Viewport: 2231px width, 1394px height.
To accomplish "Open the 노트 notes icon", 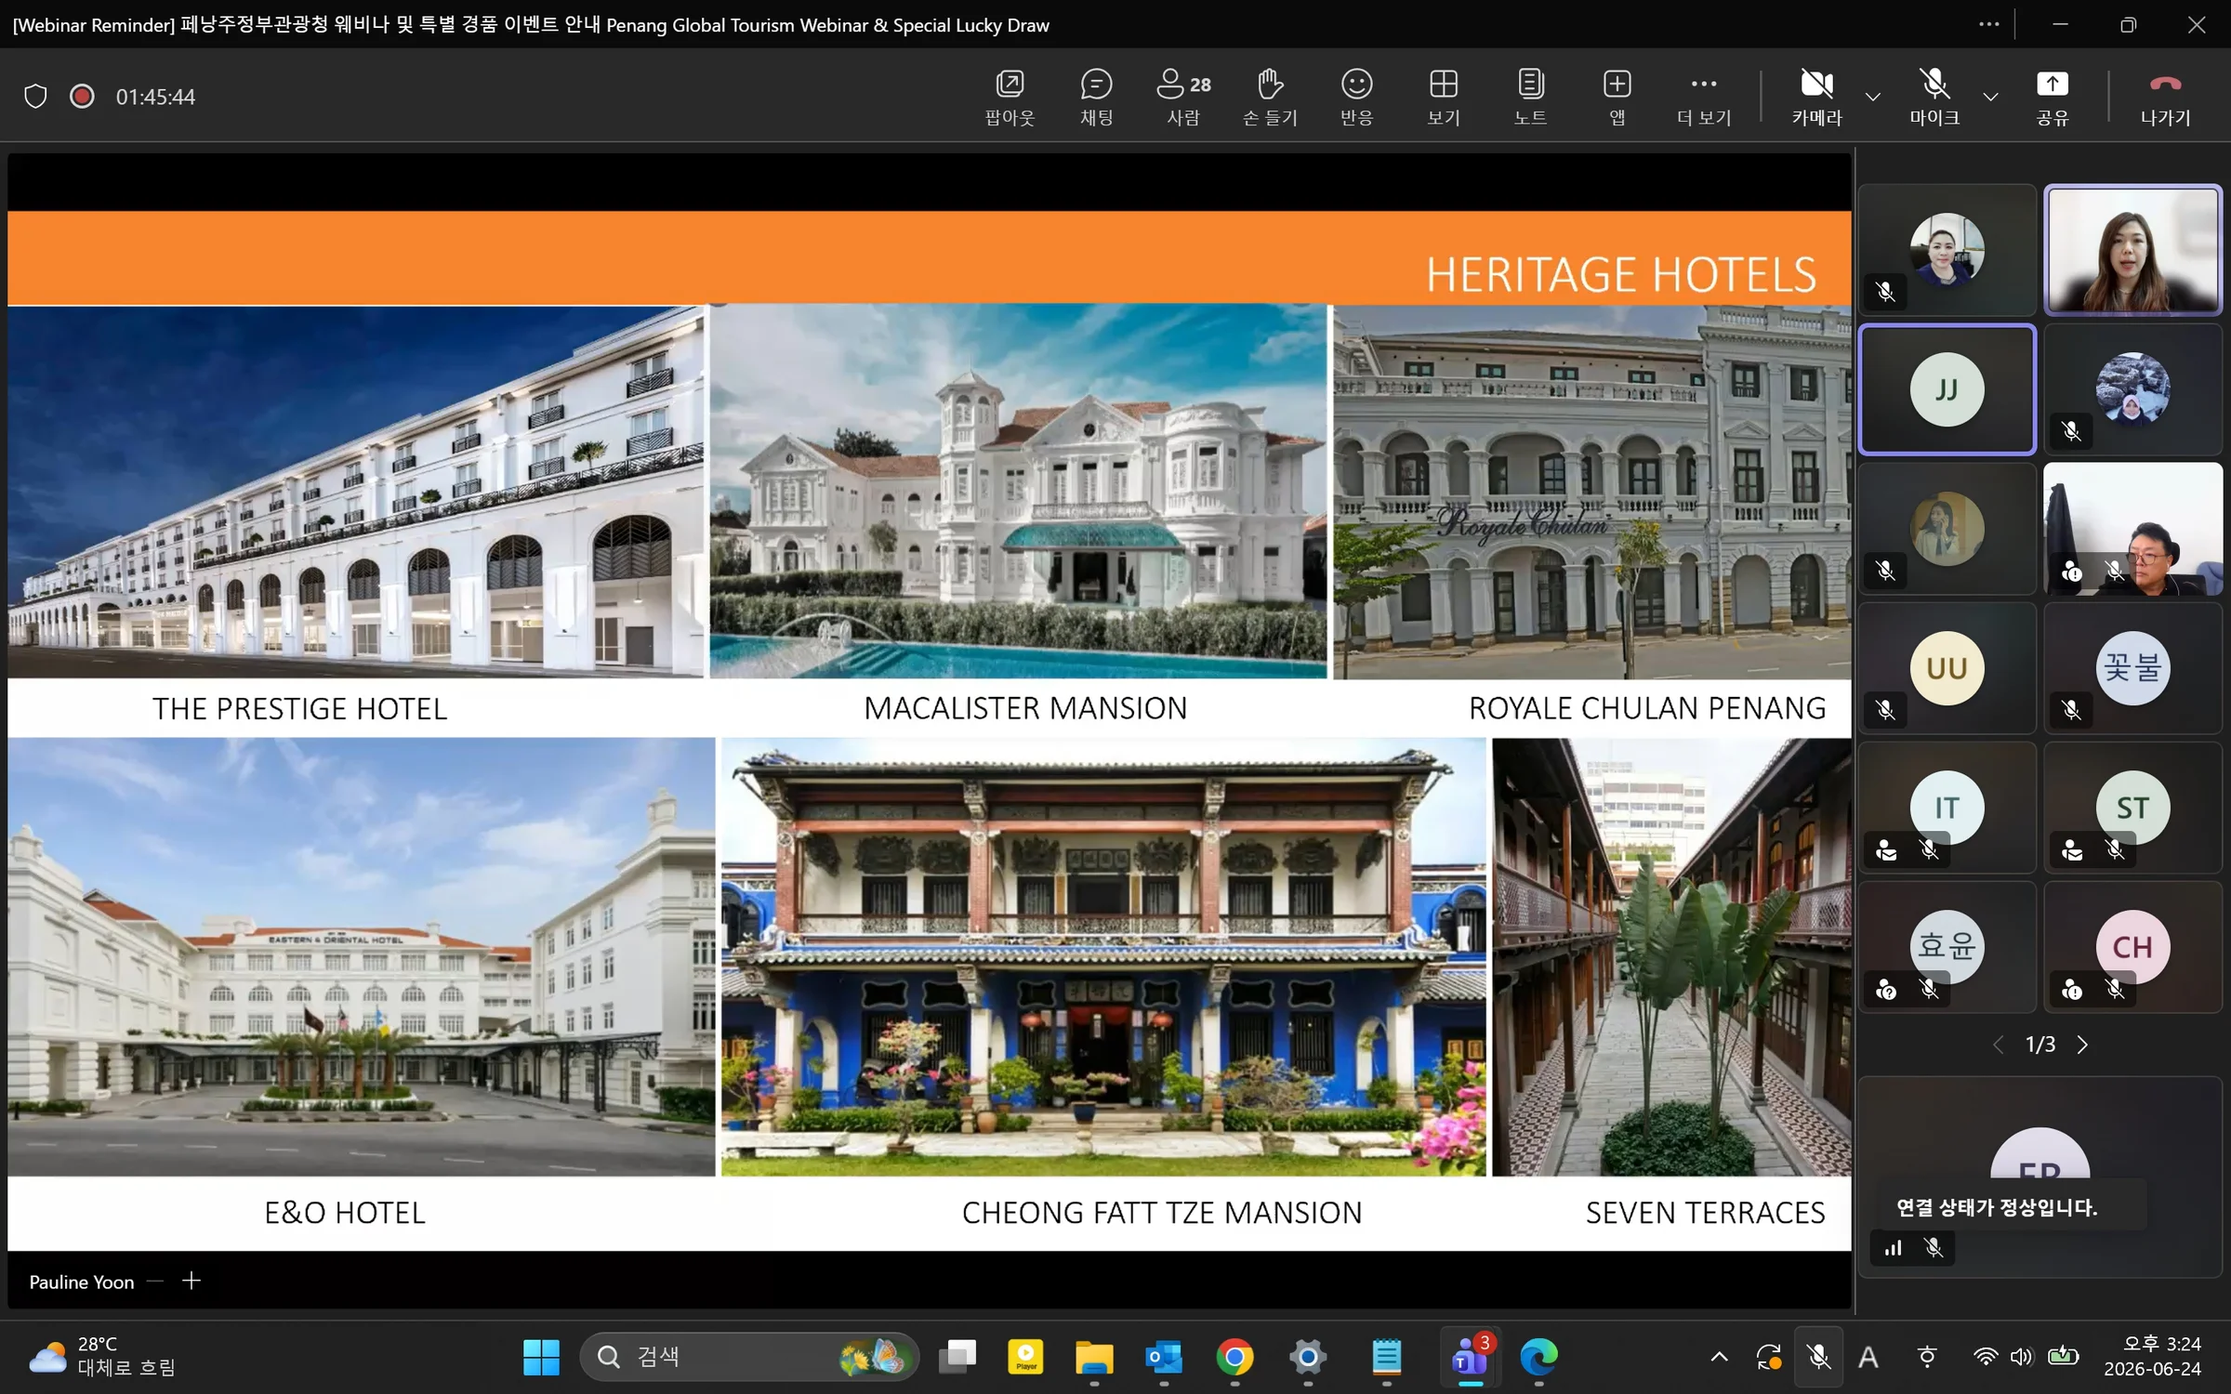I will click(1530, 96).
